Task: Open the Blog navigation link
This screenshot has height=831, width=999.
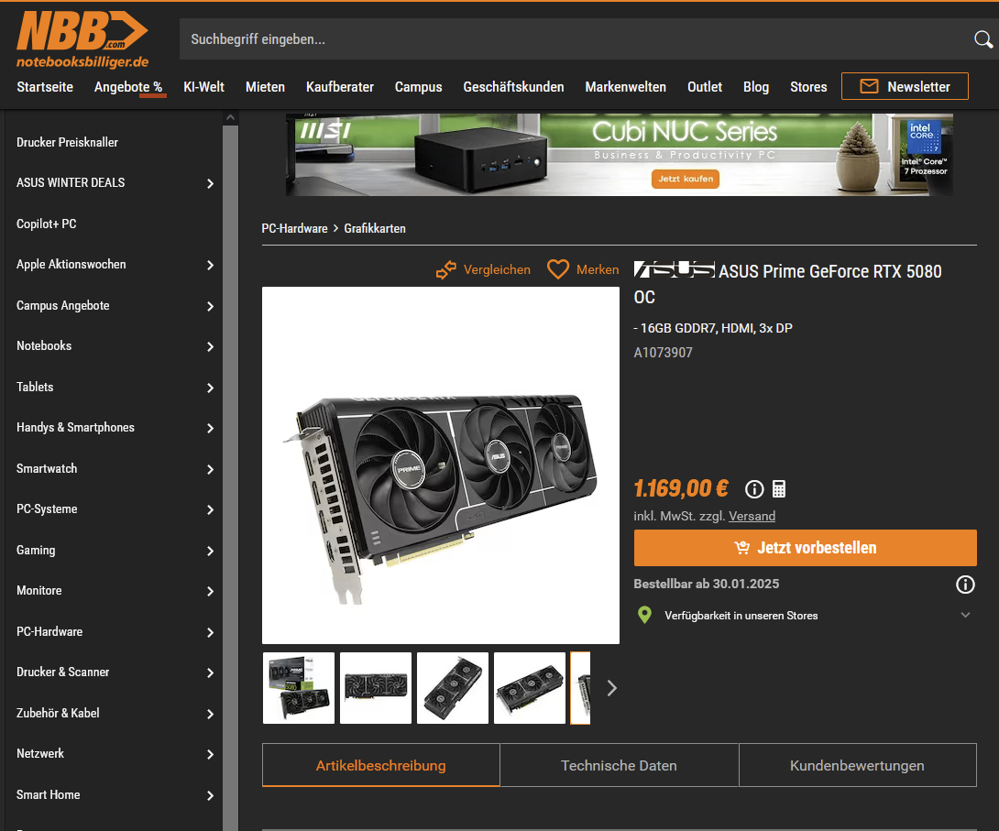Action: click(755, 87)
